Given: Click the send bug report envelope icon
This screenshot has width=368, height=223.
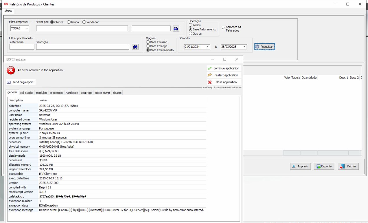Looking at the screenshot, I should 9,82.
